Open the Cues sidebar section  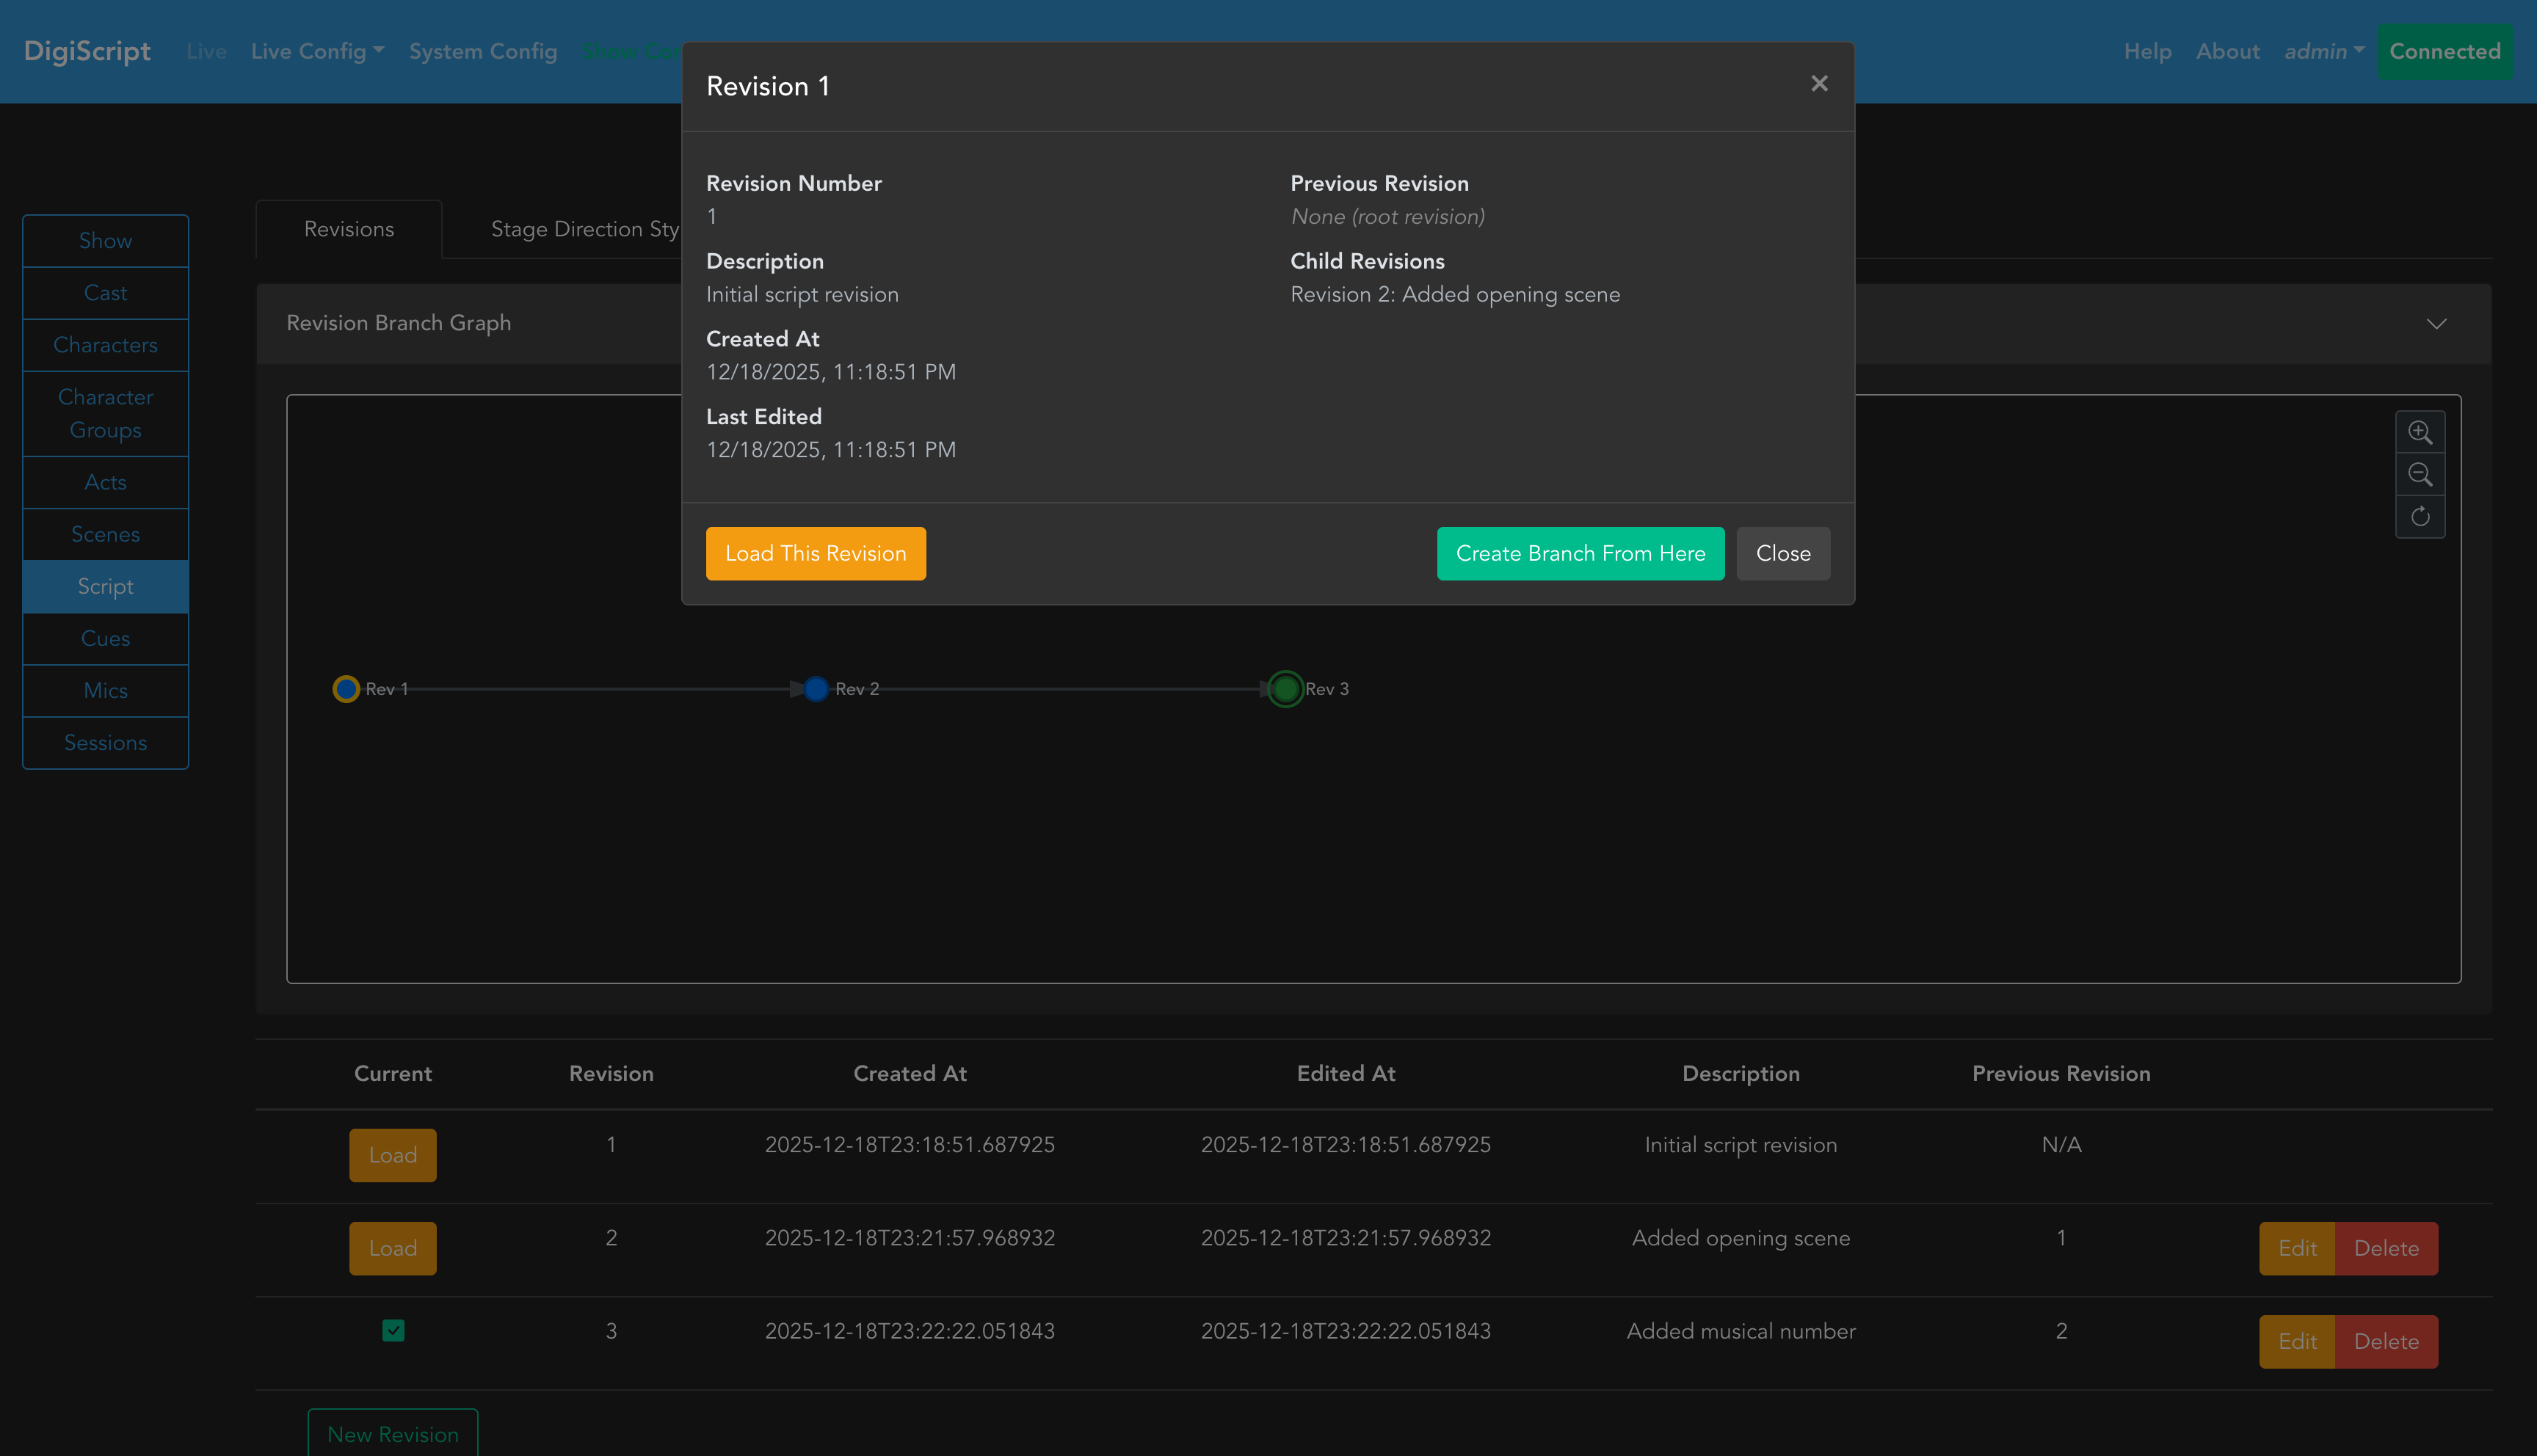pos(105,638)
